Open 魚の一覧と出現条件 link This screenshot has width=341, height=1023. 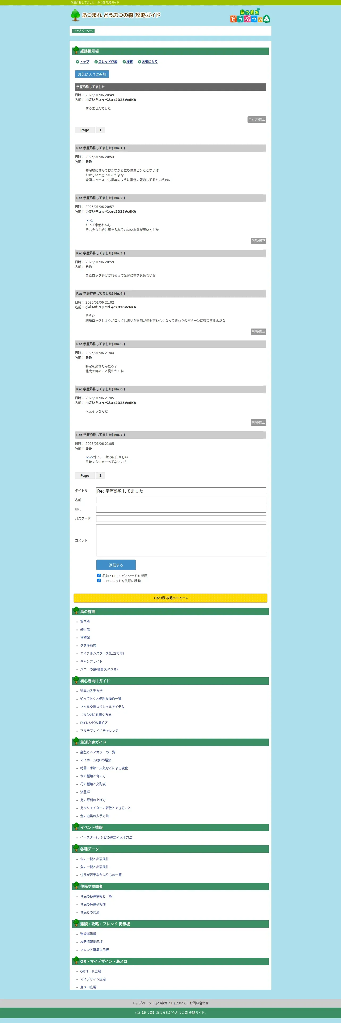click(x=95, y=867)
